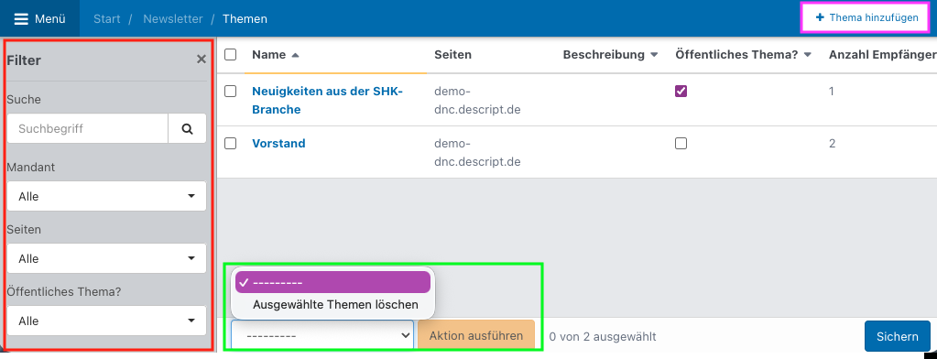Open the hamburger Menü button
Viewport: 937px width, 359px height.
39,18
